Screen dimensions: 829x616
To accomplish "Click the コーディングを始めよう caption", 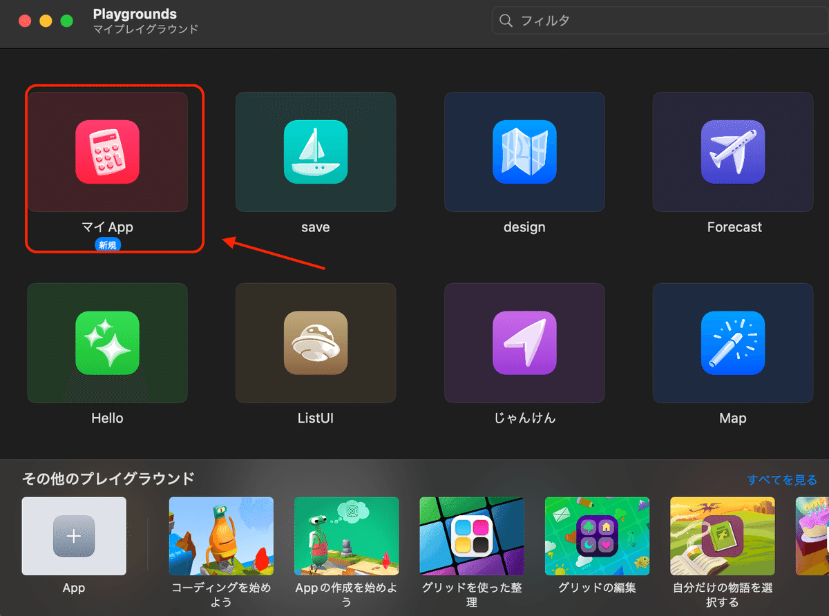I will (x=221, y=595).
